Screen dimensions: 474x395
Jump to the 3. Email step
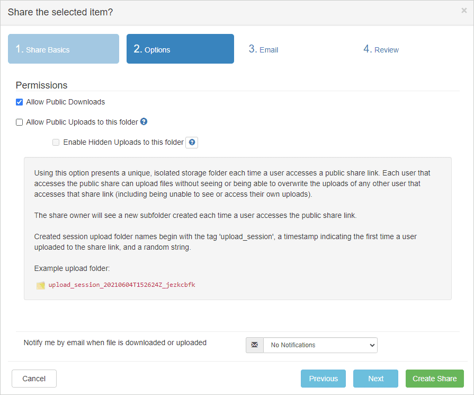264,49
